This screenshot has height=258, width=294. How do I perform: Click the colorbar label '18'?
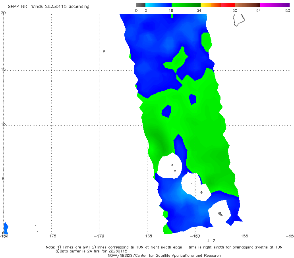pos(171,10)
